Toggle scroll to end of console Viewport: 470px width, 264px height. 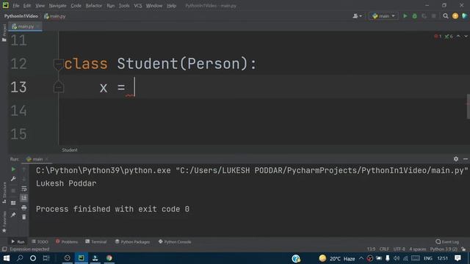click(24, 198)
